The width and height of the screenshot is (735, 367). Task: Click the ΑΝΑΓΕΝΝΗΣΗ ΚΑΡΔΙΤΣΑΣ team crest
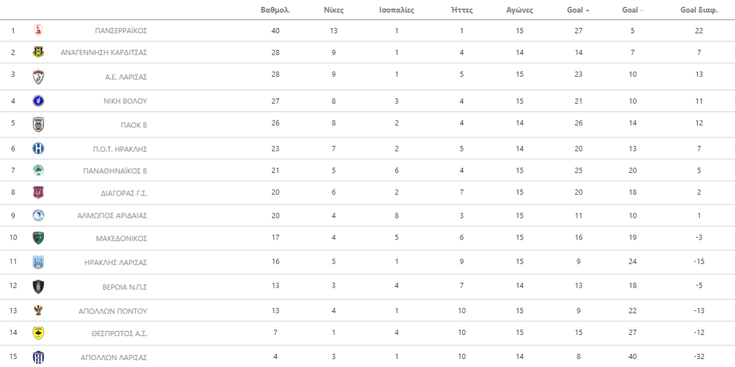[38, 52]
